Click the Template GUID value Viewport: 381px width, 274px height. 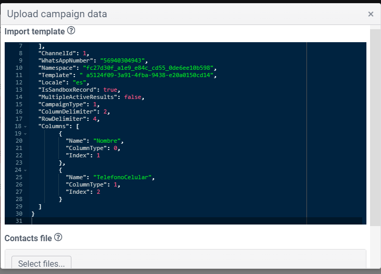coord(146,75)
